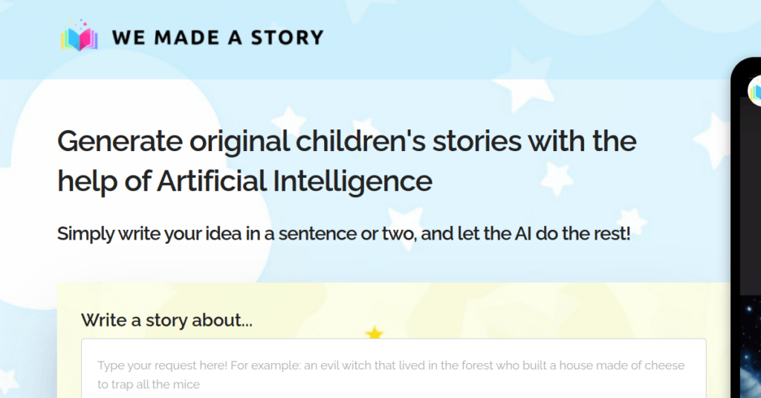Click the white star after 'do the rest!'
The image size is (761, 398).
point(633,220)
